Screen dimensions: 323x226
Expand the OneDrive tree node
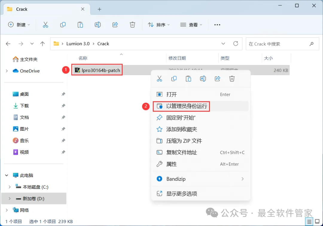(x=7, y=71)
